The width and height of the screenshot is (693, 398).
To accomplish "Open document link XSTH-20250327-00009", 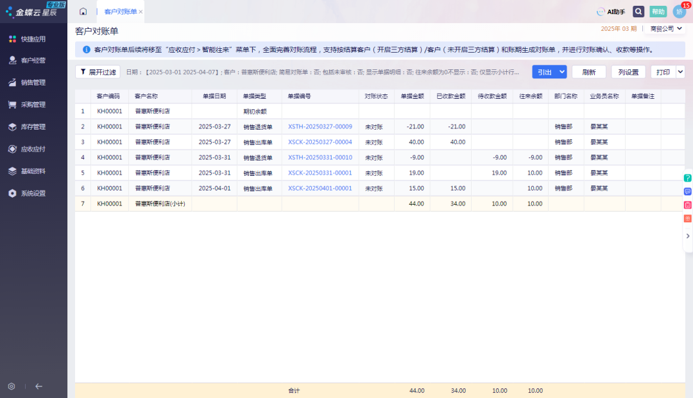I will pos(320,126).
